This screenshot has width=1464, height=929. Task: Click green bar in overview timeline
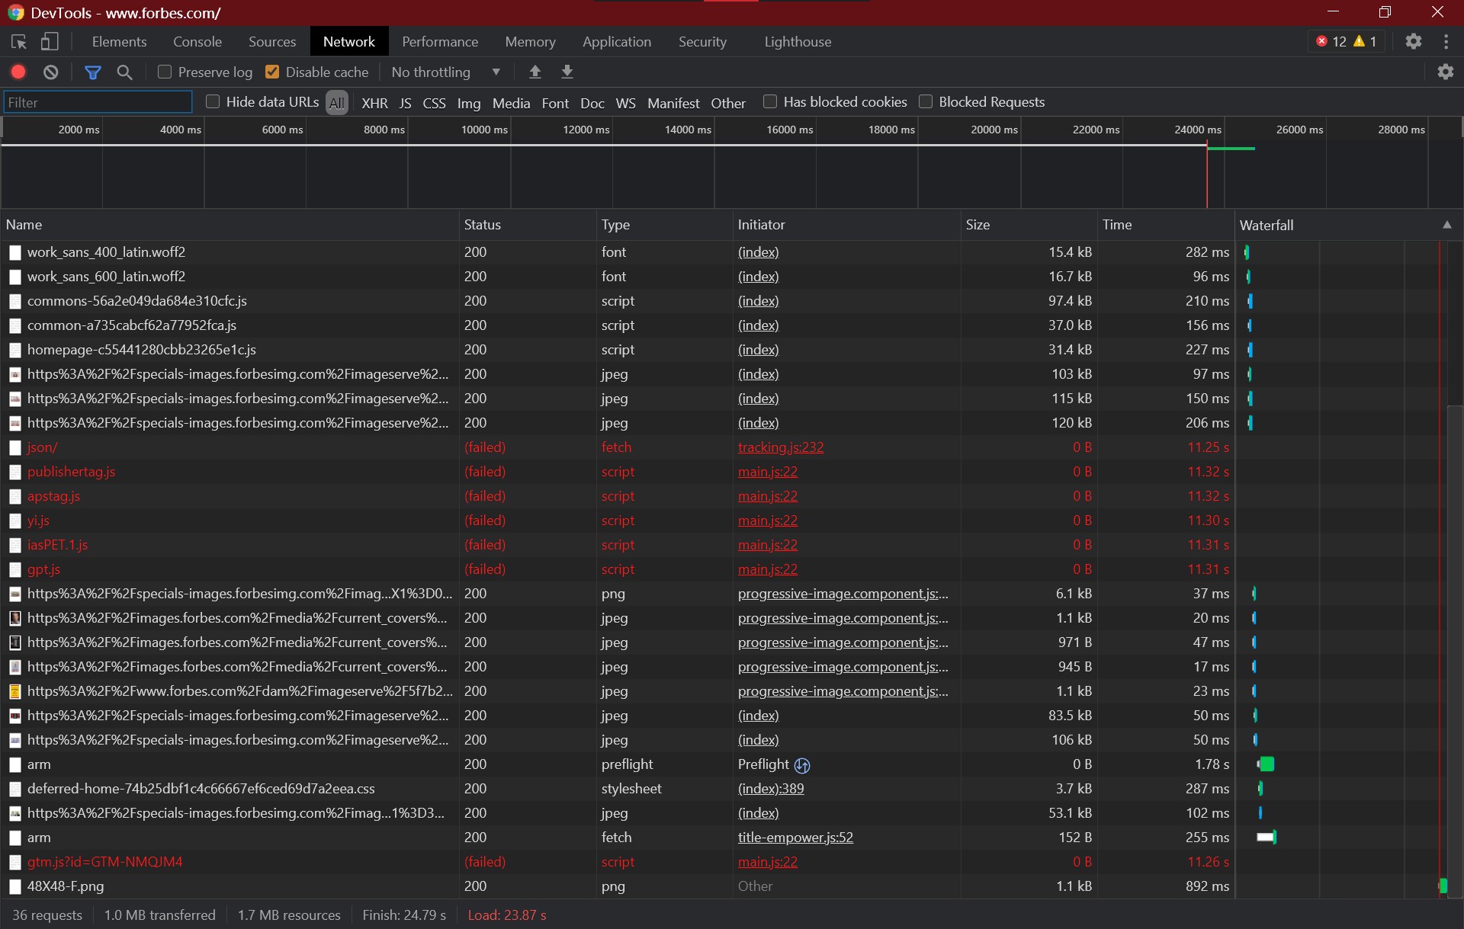1231,148
